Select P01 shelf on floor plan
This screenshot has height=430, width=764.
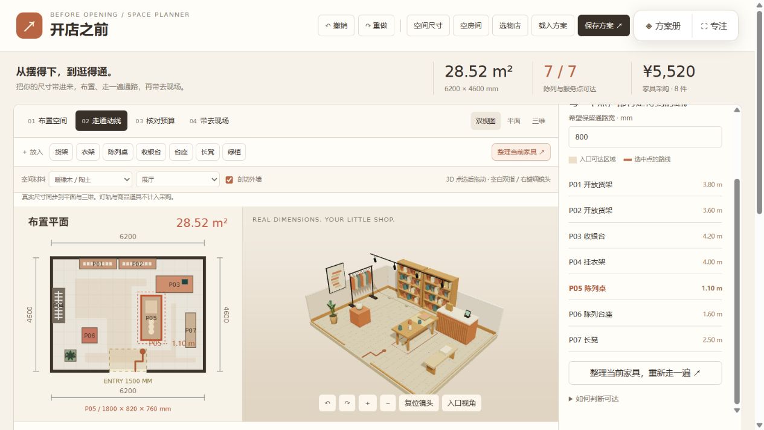click(98, 264)
